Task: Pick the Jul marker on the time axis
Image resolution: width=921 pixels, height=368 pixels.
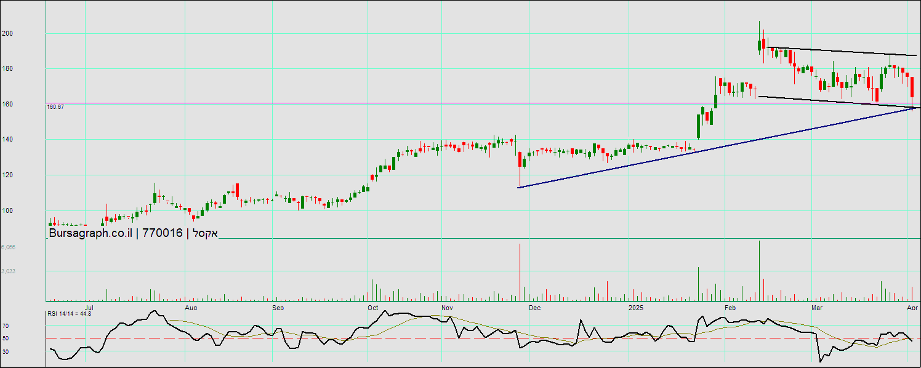Action: pos(89,307)
